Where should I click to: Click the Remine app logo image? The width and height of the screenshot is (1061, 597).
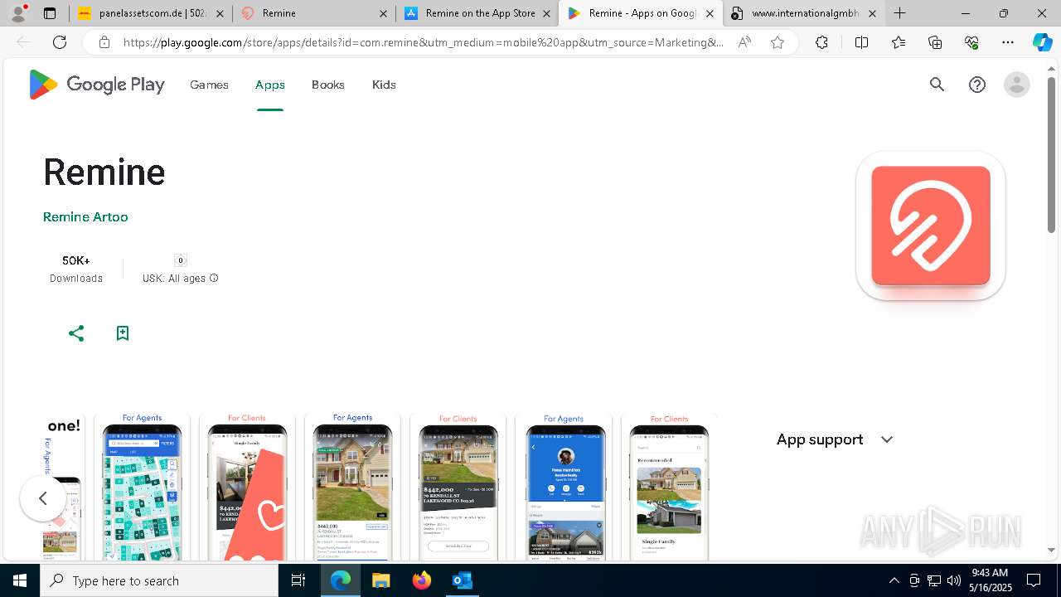tap(931, 226)
